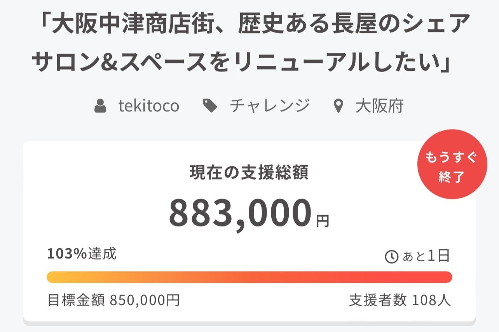Click the 目標金額 850,000円 text
The height and width of the screenshot is (332, 499).
pos(113,300)
